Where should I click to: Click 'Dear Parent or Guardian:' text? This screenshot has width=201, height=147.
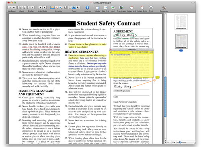click(x=125, y=102)
